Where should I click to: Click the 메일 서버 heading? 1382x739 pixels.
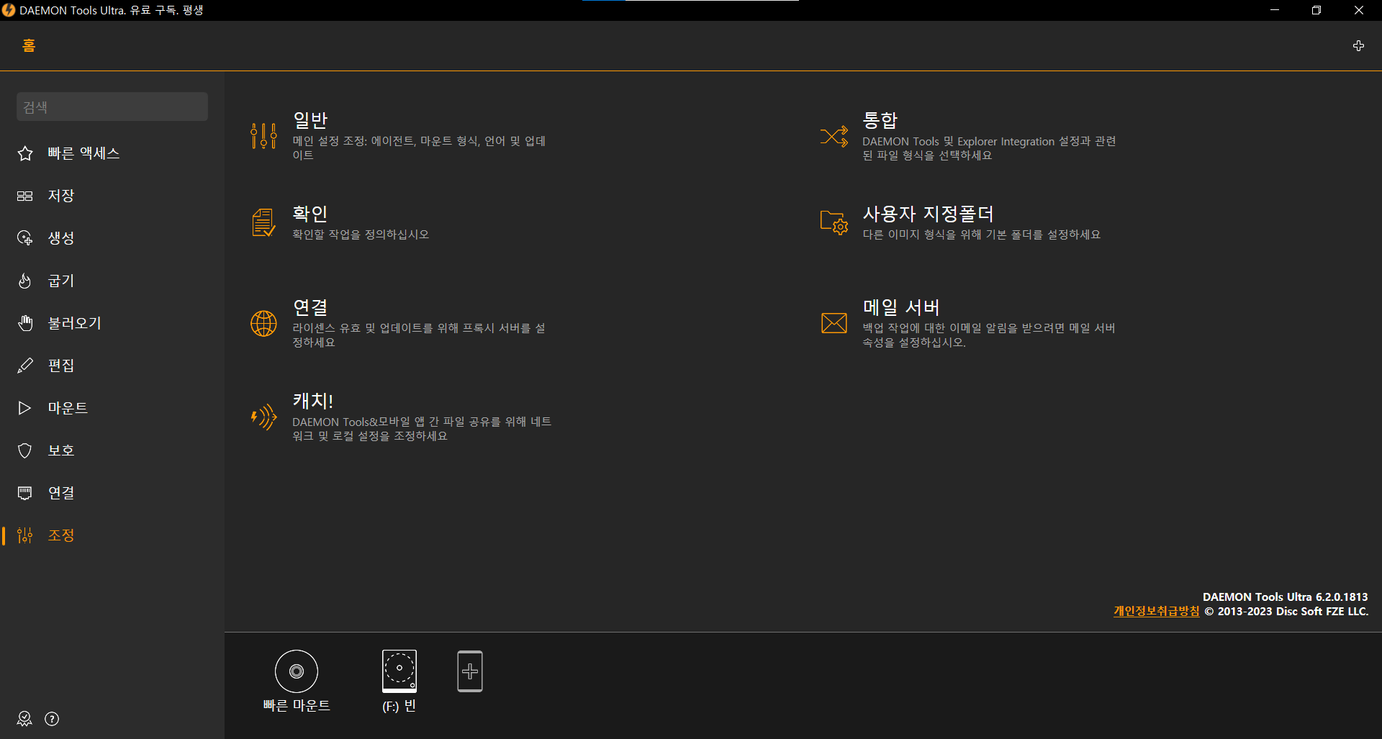tap(901, 307)
